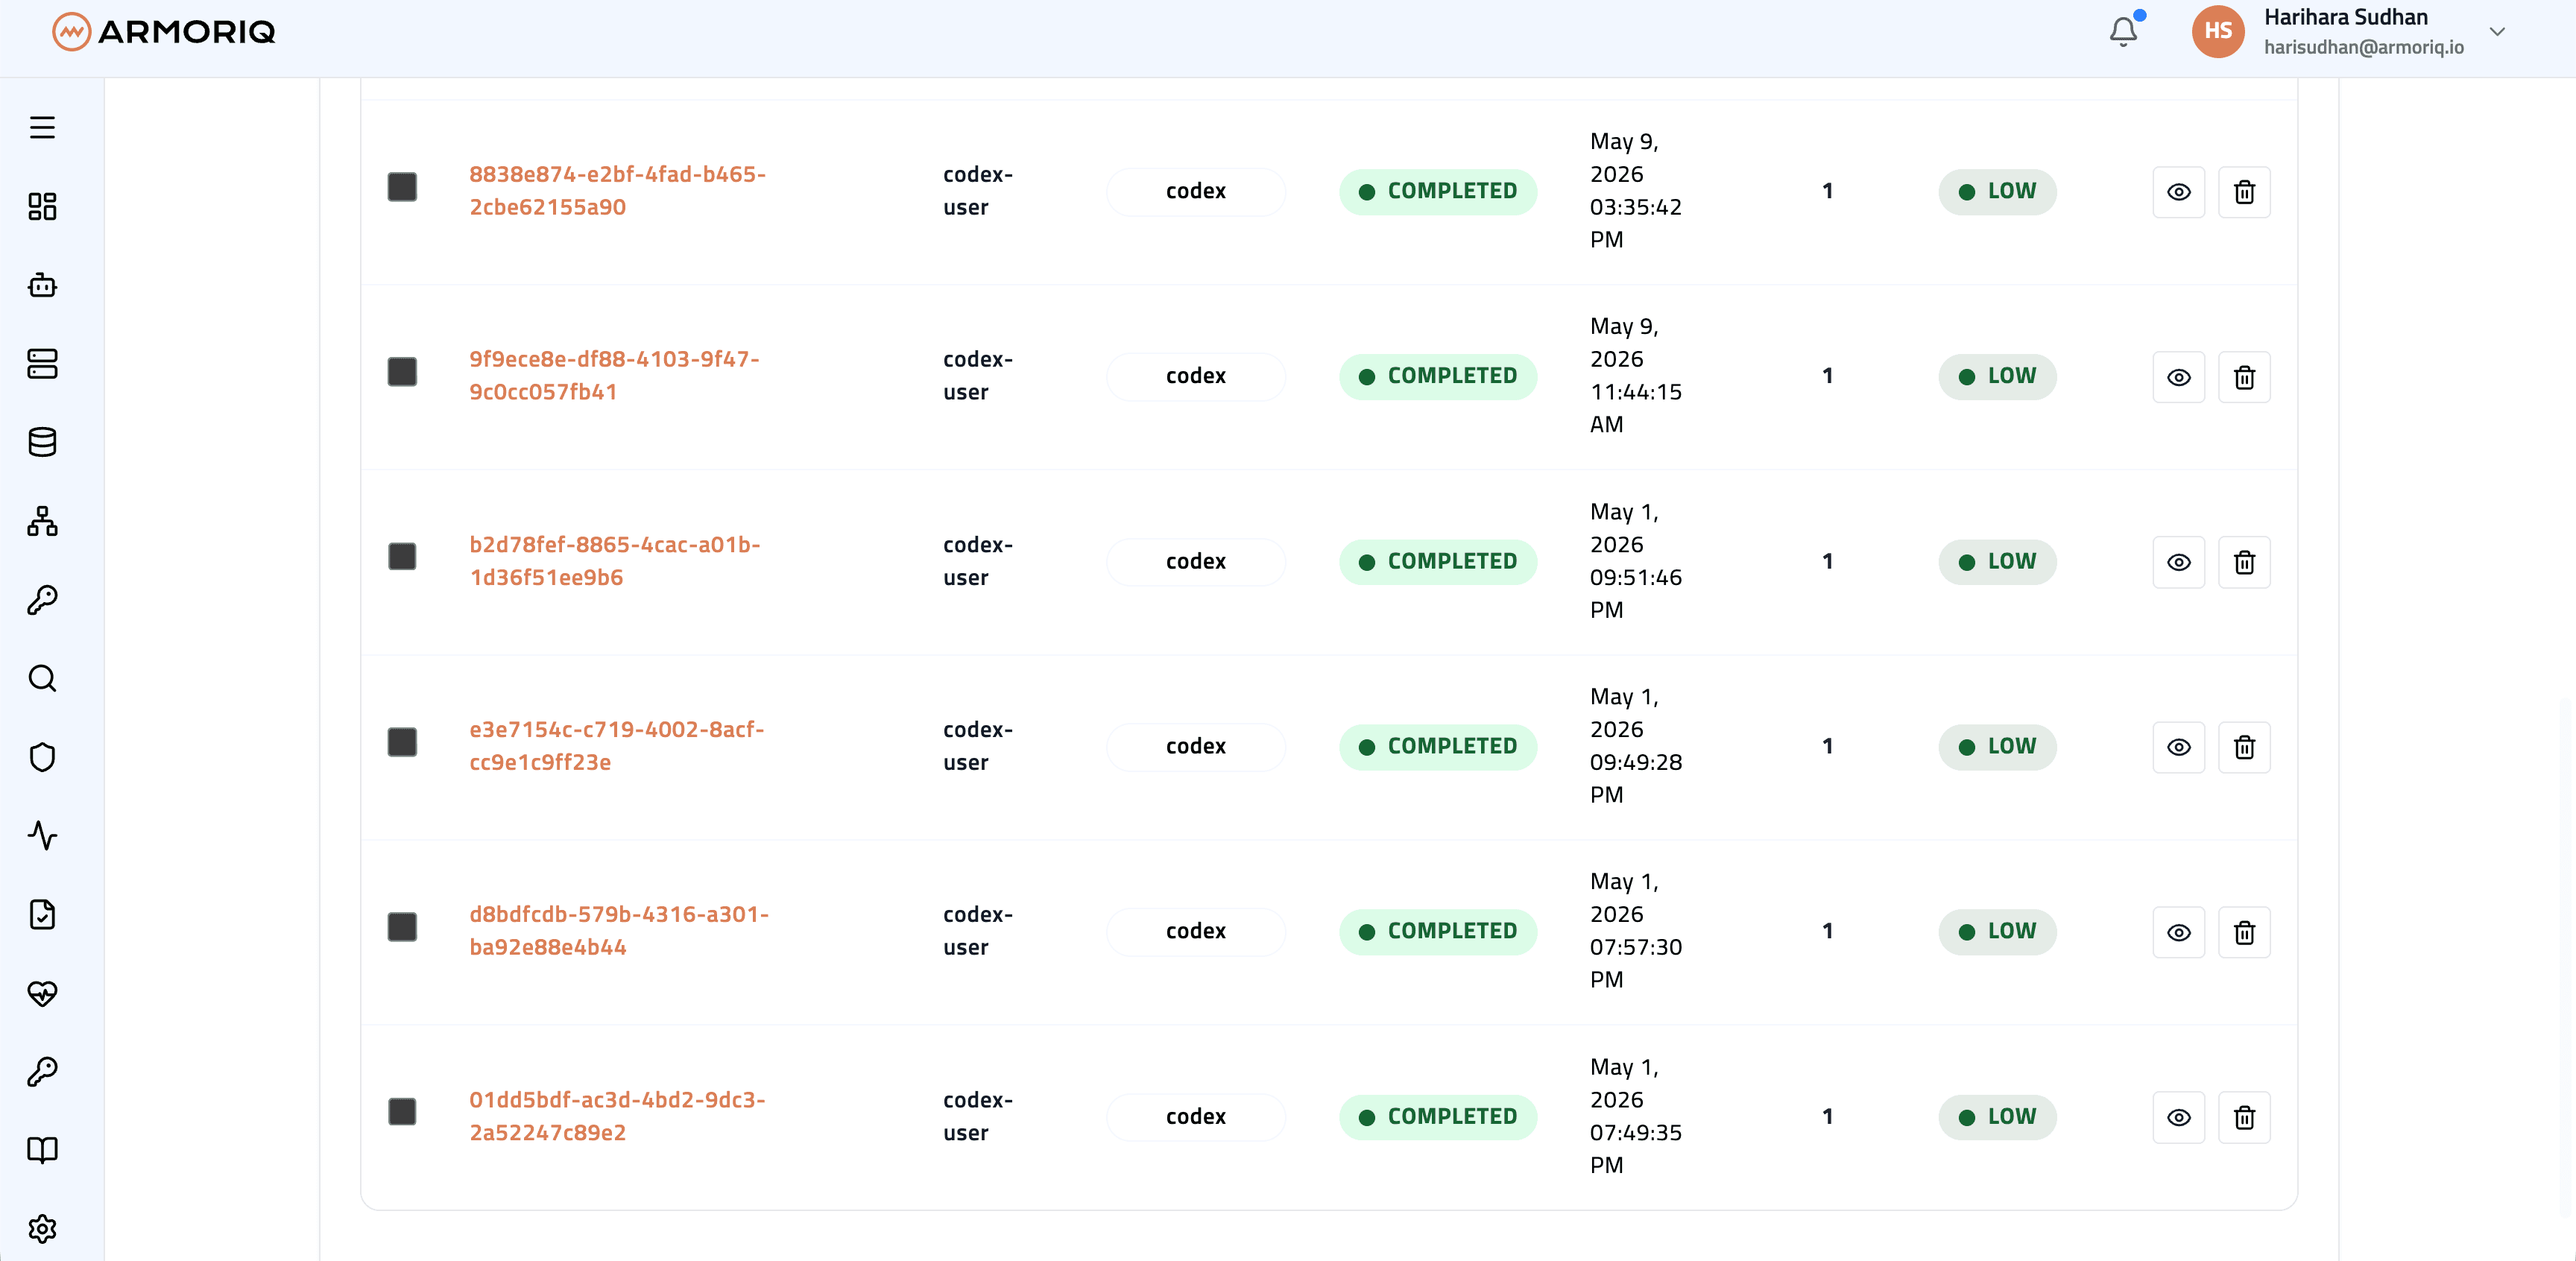This screenshot has height=1261, width=2576.
Task: Open the file checkmark icon in sidebar
Action: coord(42,914)
